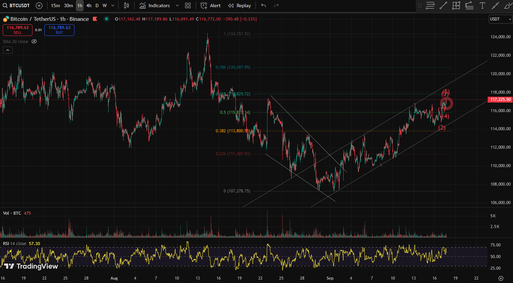Switch to the weekly W timeframe
This screenshot has height=283, width=513.
(105, 5)
